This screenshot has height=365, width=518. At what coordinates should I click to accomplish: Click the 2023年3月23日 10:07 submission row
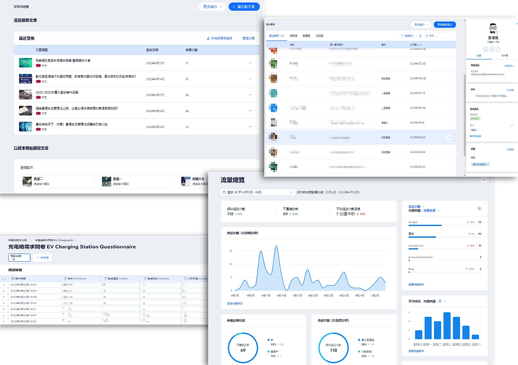[x=104, y=315]
